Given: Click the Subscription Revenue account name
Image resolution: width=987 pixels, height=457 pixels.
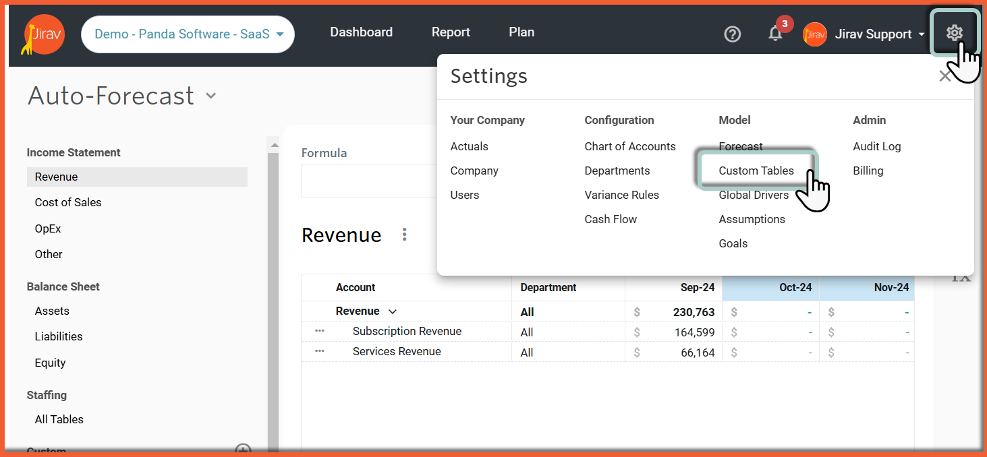Looking at the screenshot, I should coord(407,331).
